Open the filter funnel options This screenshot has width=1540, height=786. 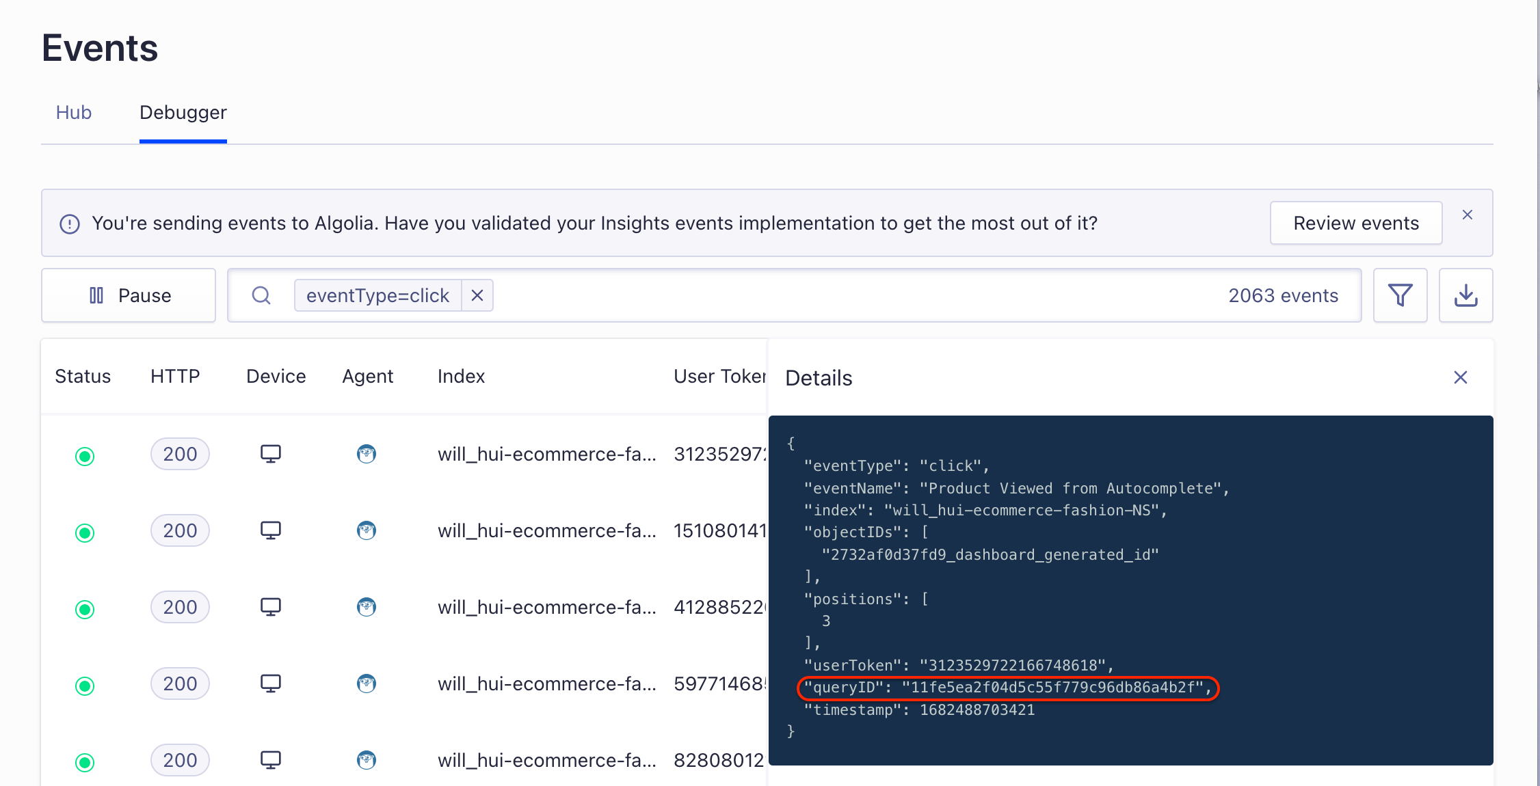pyautogui.click(x=1400, y=295)
